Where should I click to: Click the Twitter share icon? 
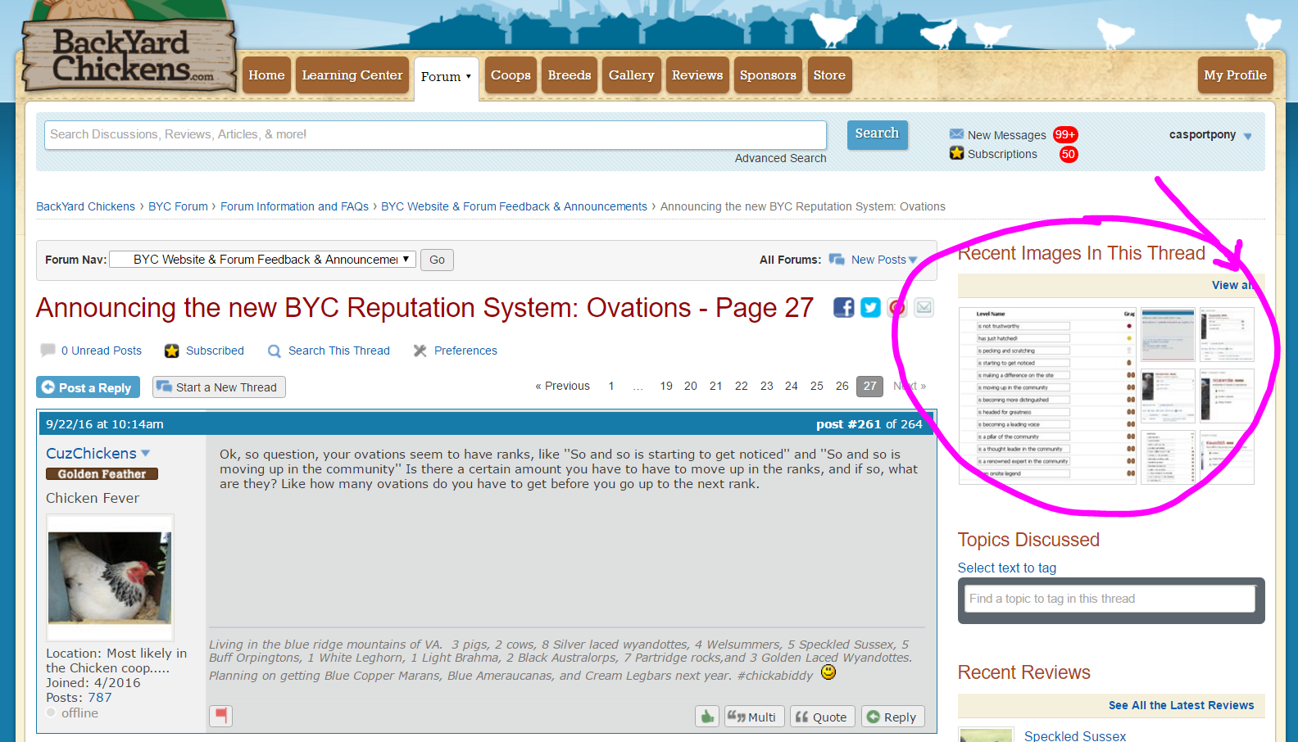pyautogui.click(x=870, y=307)
